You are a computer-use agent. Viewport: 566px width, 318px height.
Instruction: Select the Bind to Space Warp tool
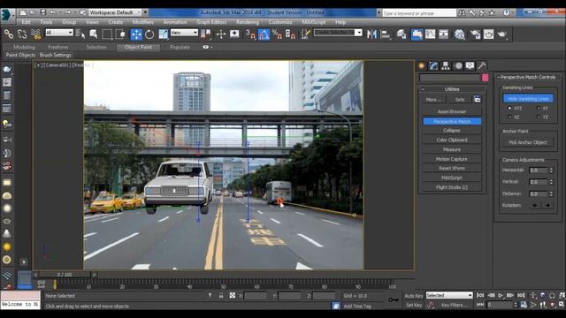[x=35, y=34]
